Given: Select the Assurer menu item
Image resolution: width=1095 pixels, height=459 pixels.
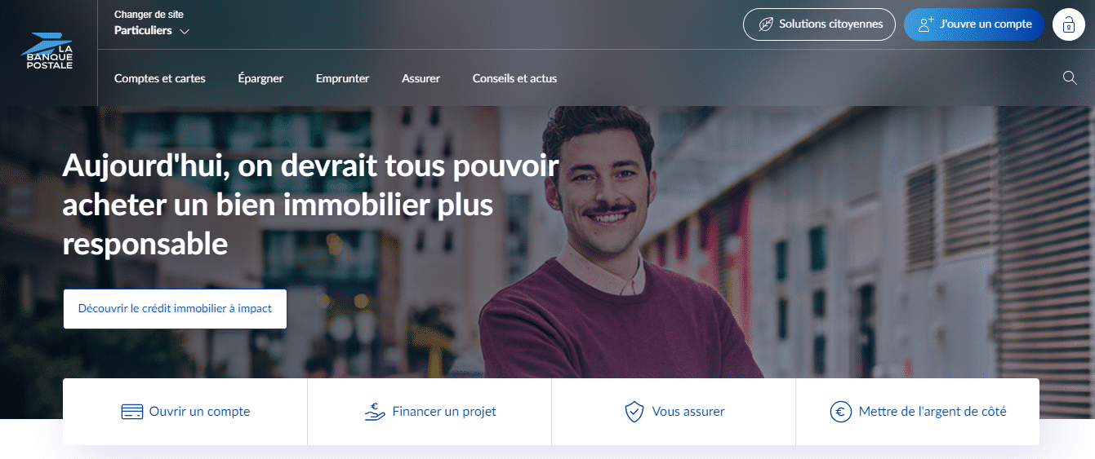Looking at the screenshot, I should point(421,78).
